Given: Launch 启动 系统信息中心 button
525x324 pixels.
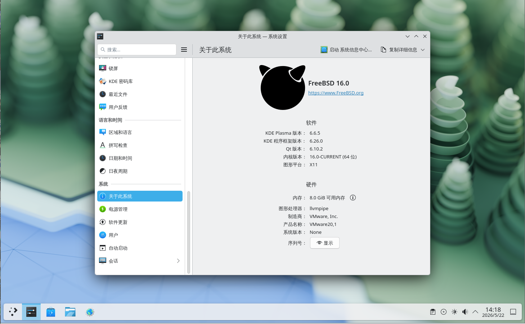Looking at the screenshot, I should tap(346, 50).
